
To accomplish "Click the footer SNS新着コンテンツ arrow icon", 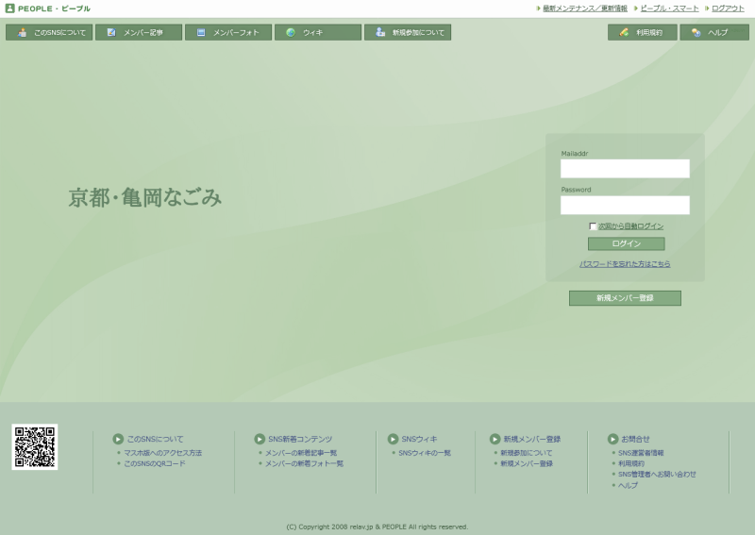I will (260, 439).
